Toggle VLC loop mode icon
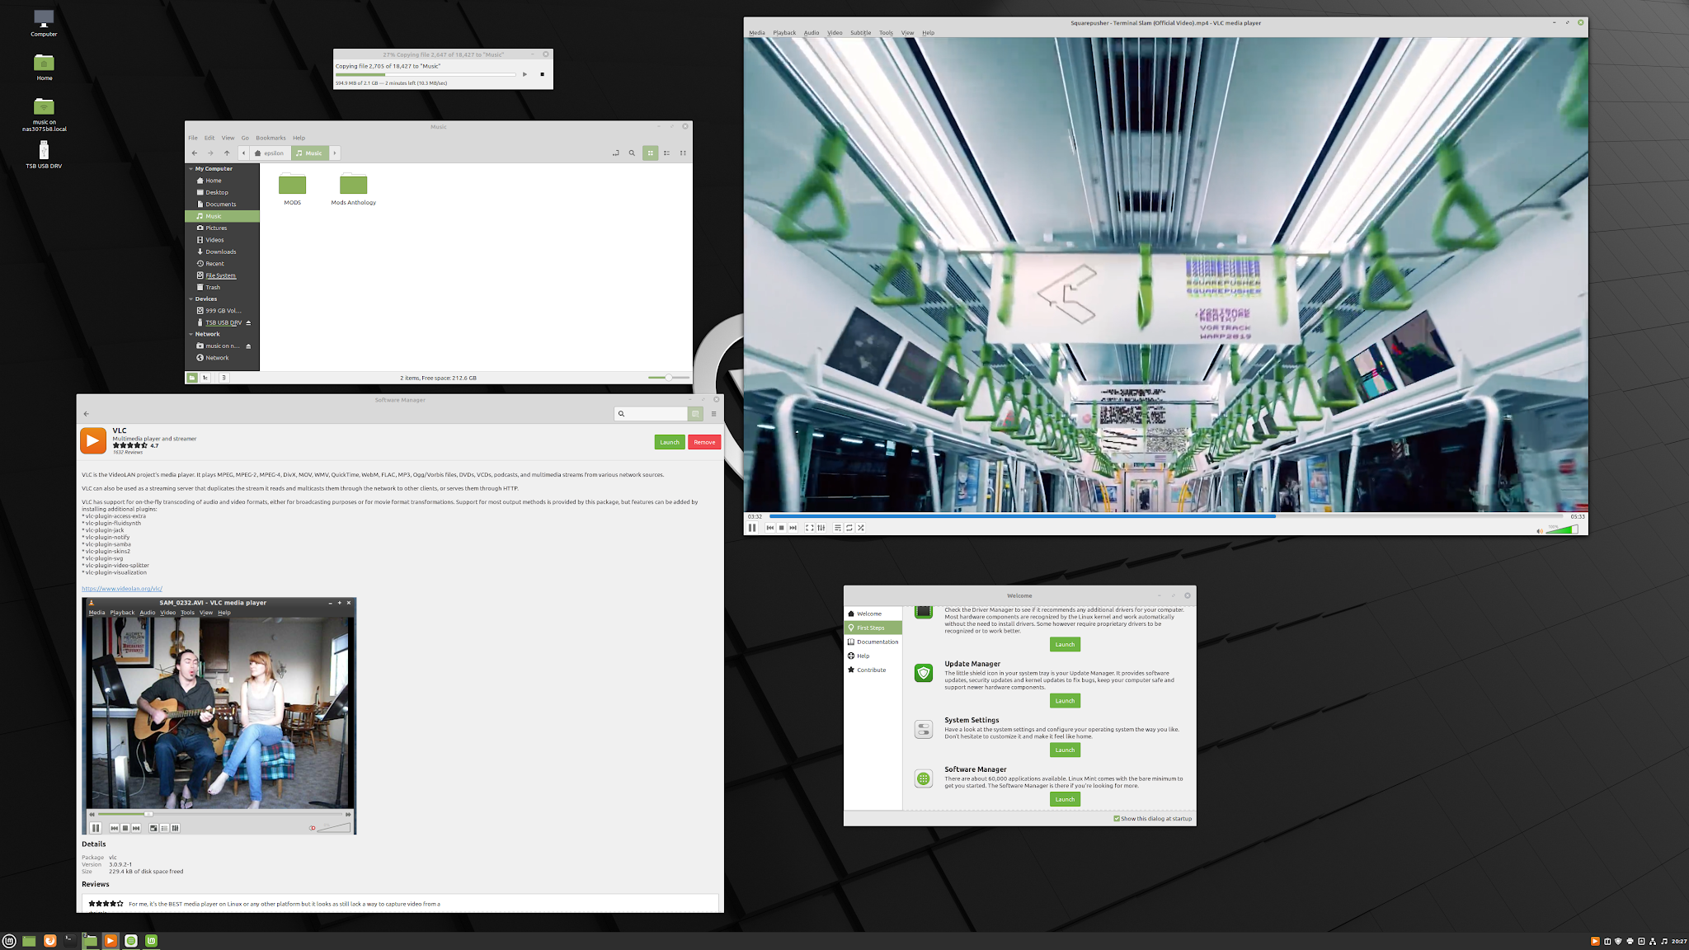 pyautogui.click(x=849, y=528)
